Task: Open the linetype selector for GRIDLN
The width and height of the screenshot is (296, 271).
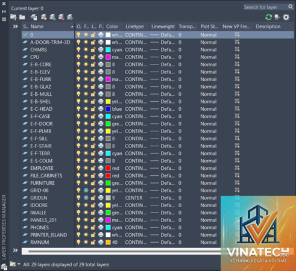Action: (x=134, y=198)
